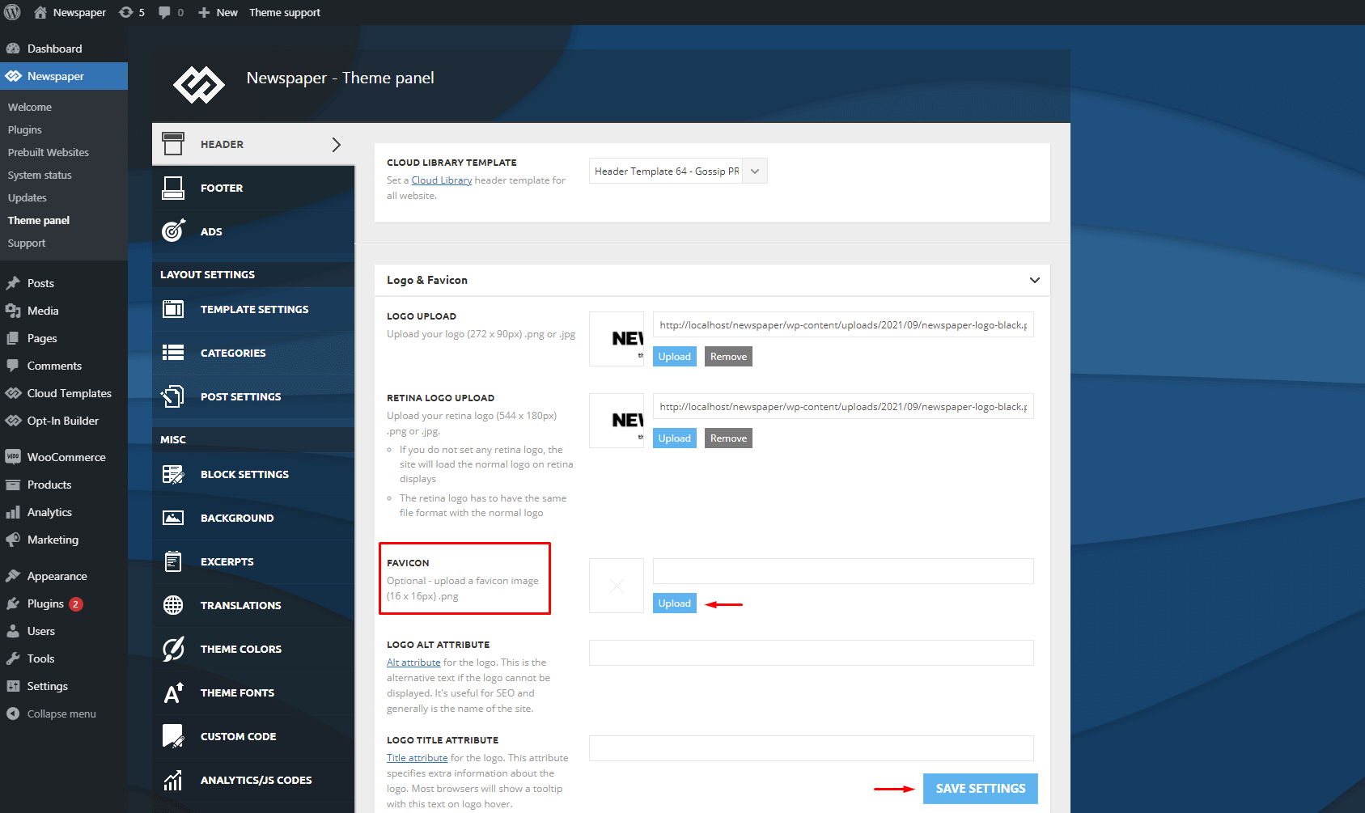This screenshot has height=813, width=1365.
Task: Open the Custom Code icon
Action: 173,736
